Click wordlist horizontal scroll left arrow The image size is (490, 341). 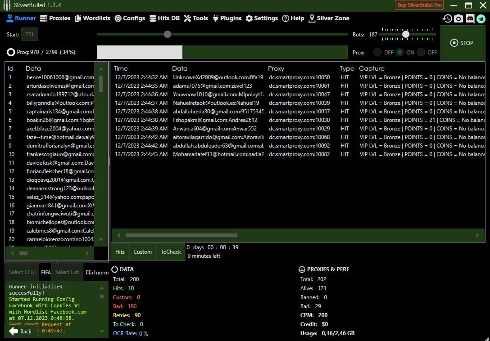click(x=12, y=253)
